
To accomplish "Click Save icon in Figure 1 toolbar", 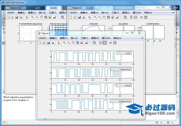I will coord(16,17).
